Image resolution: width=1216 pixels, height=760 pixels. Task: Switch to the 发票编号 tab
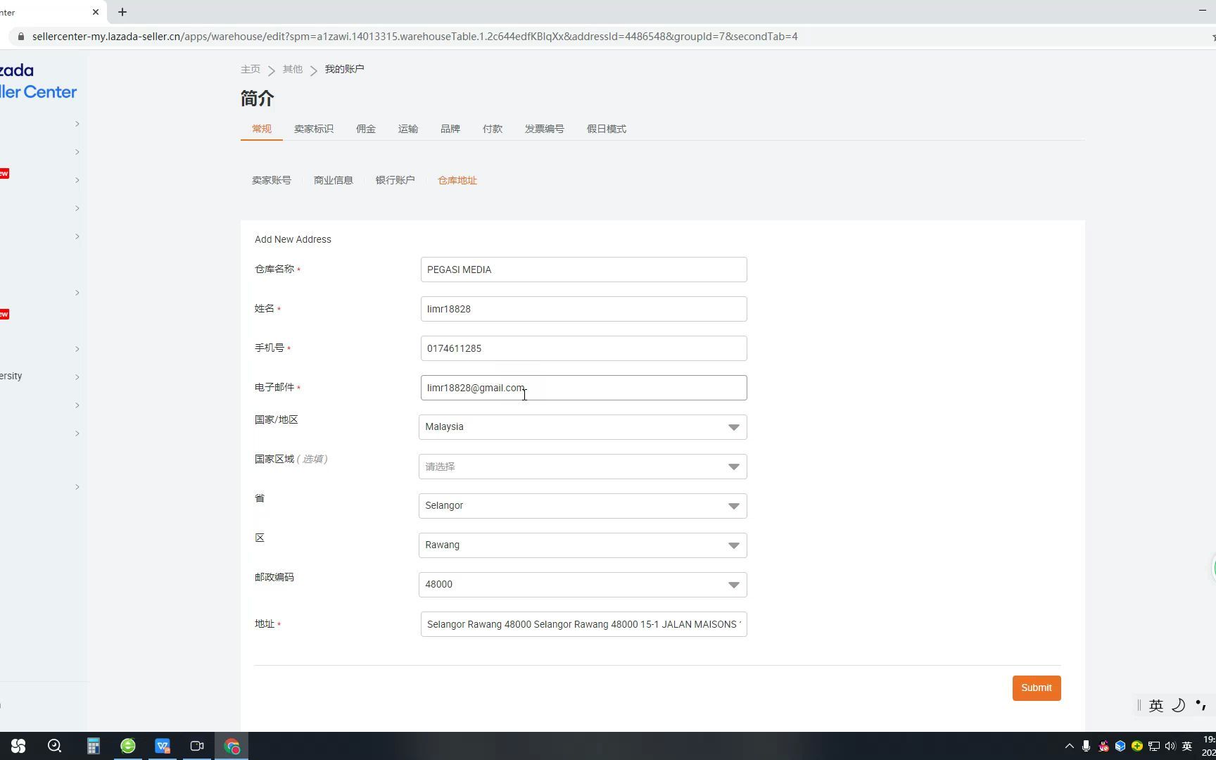545,129
